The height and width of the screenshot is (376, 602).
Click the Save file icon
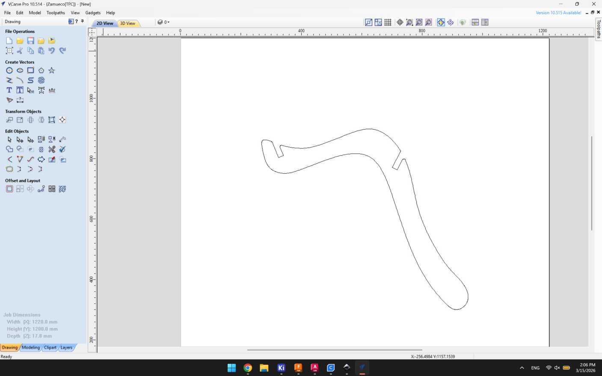[30, 41]
